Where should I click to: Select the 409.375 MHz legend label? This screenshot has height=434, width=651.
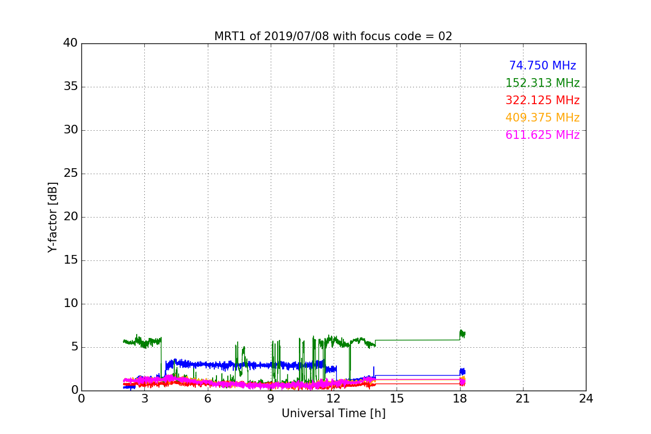(x=542, y=118)
